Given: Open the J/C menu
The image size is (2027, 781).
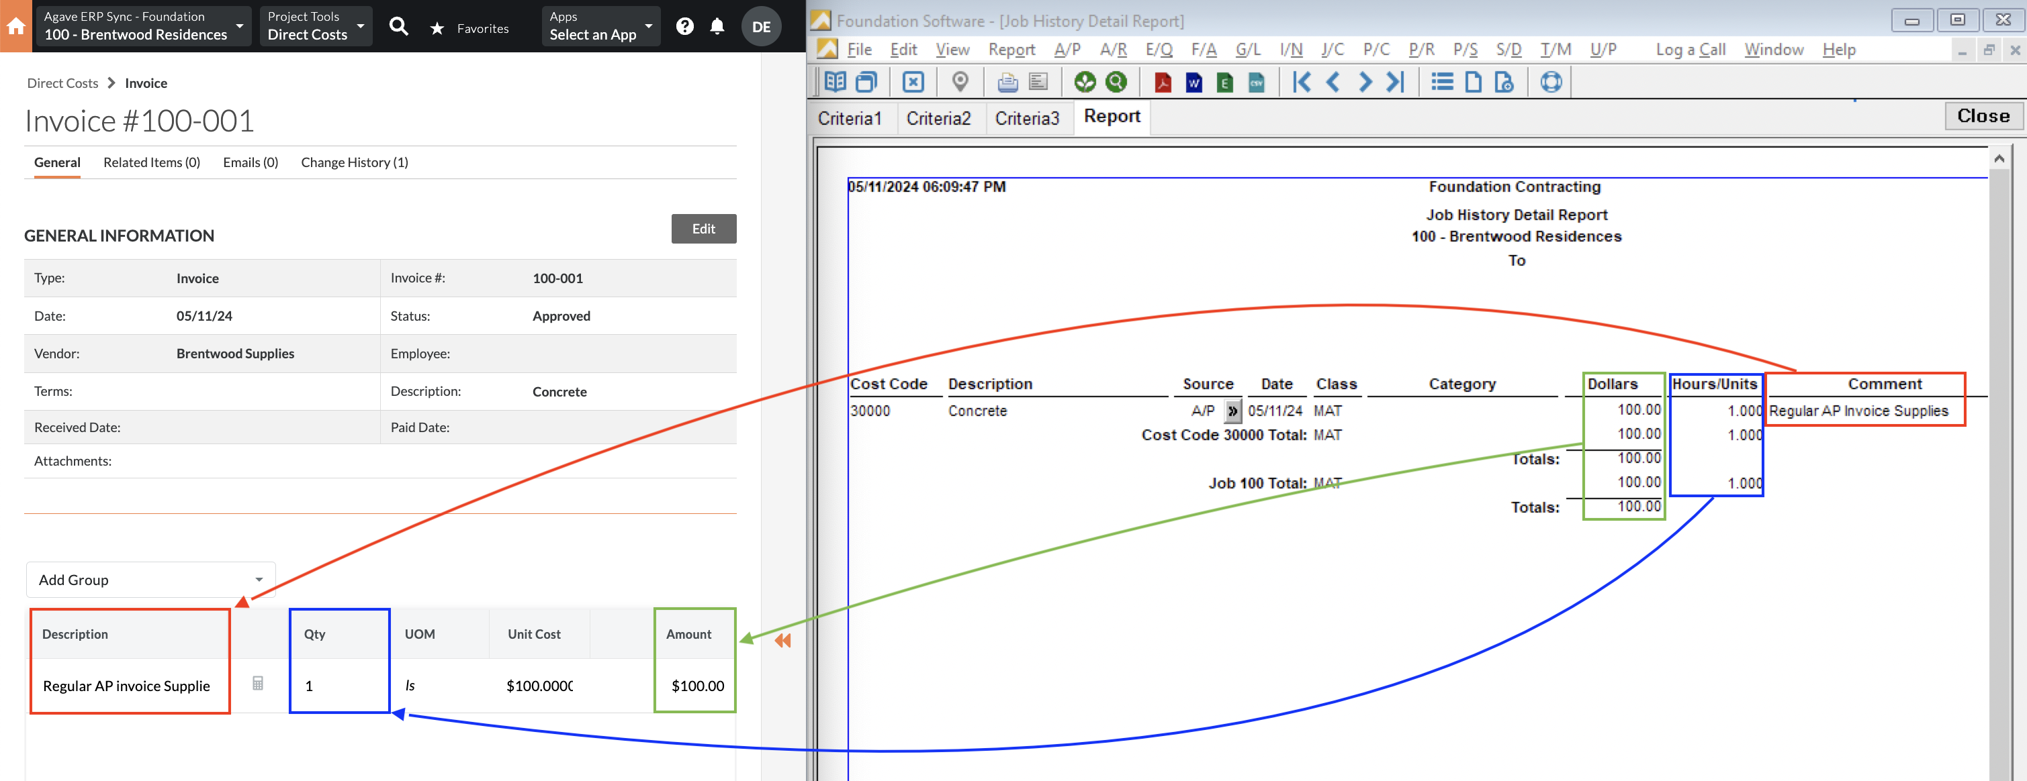Looking at the screenshot, I should (1332, 50).
